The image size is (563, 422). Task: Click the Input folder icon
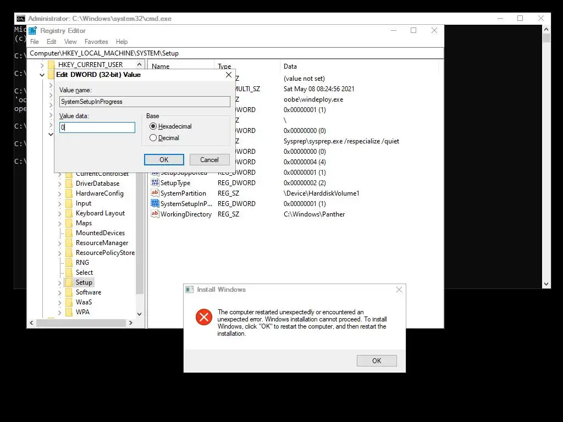coord(69,203)
